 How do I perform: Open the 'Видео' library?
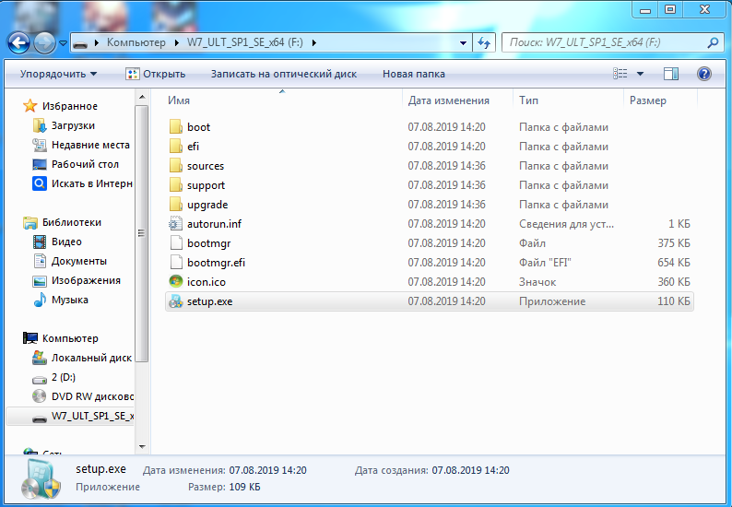coord(66,242)
